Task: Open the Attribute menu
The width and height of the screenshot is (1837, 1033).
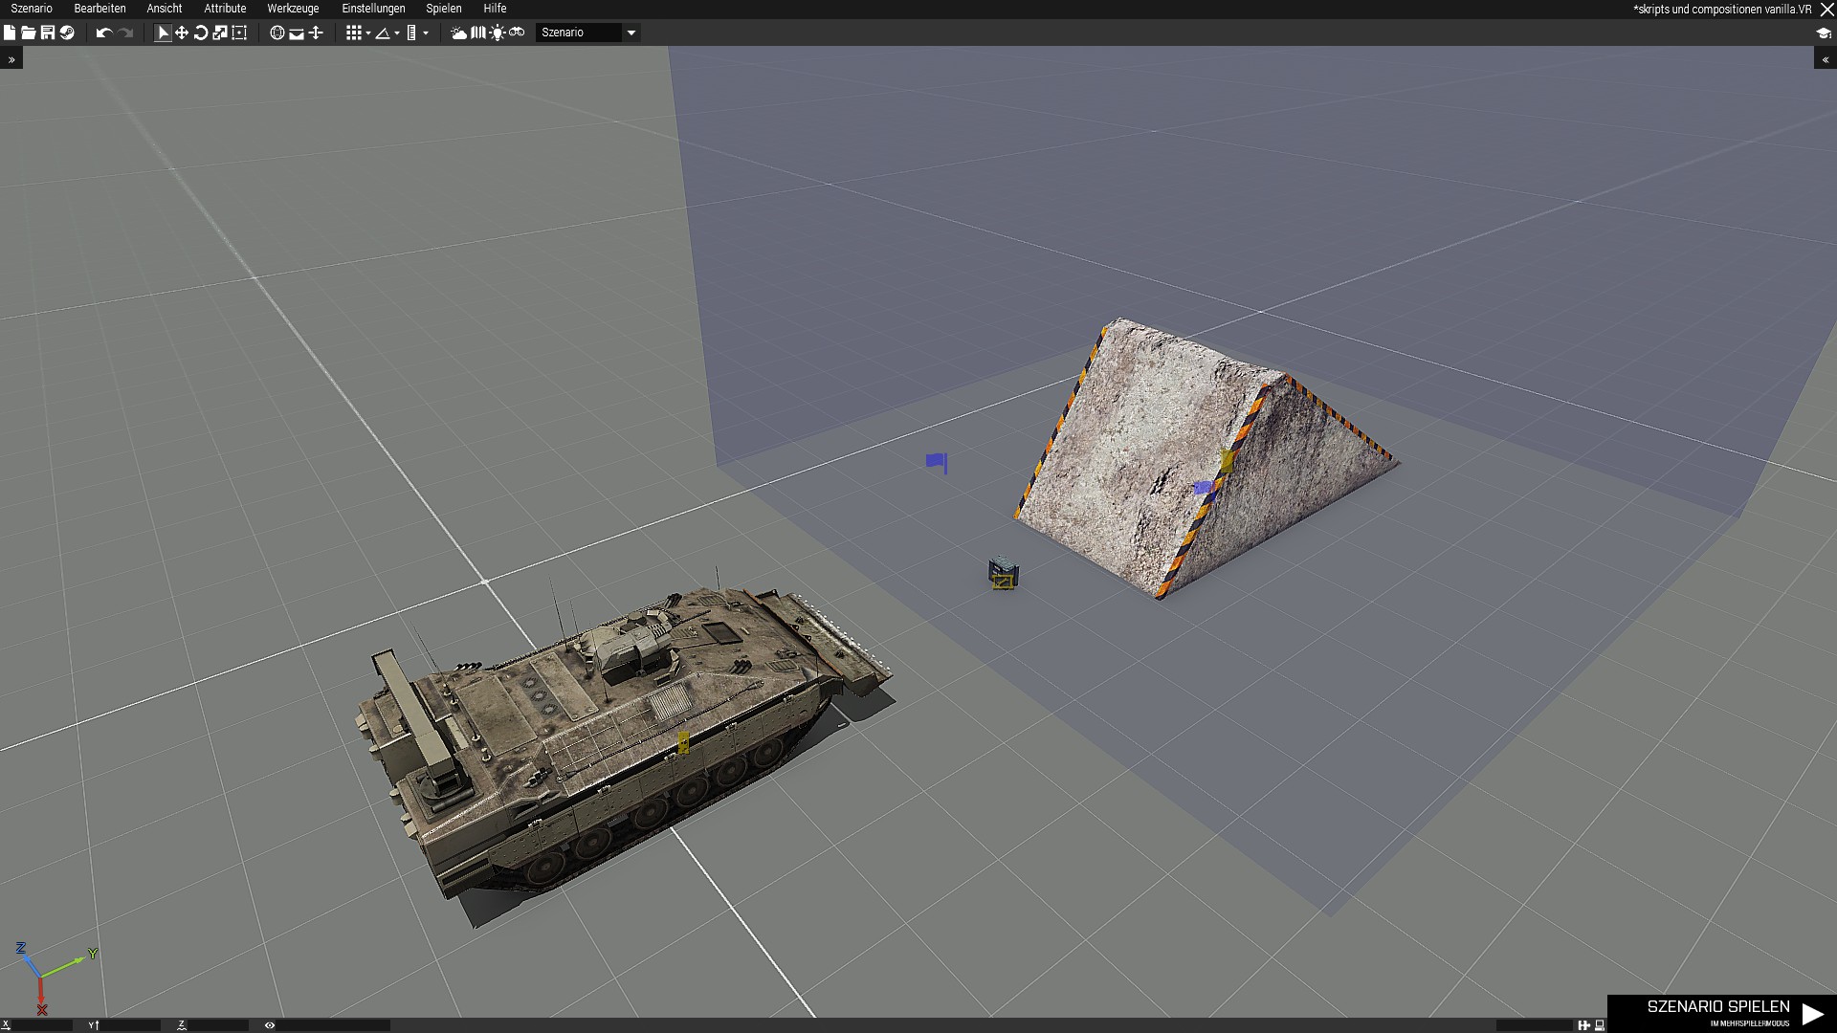Action: point(225,9)
